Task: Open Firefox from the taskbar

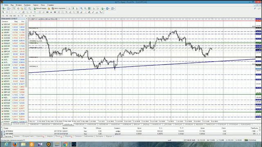Action: (x=15, y=144)
